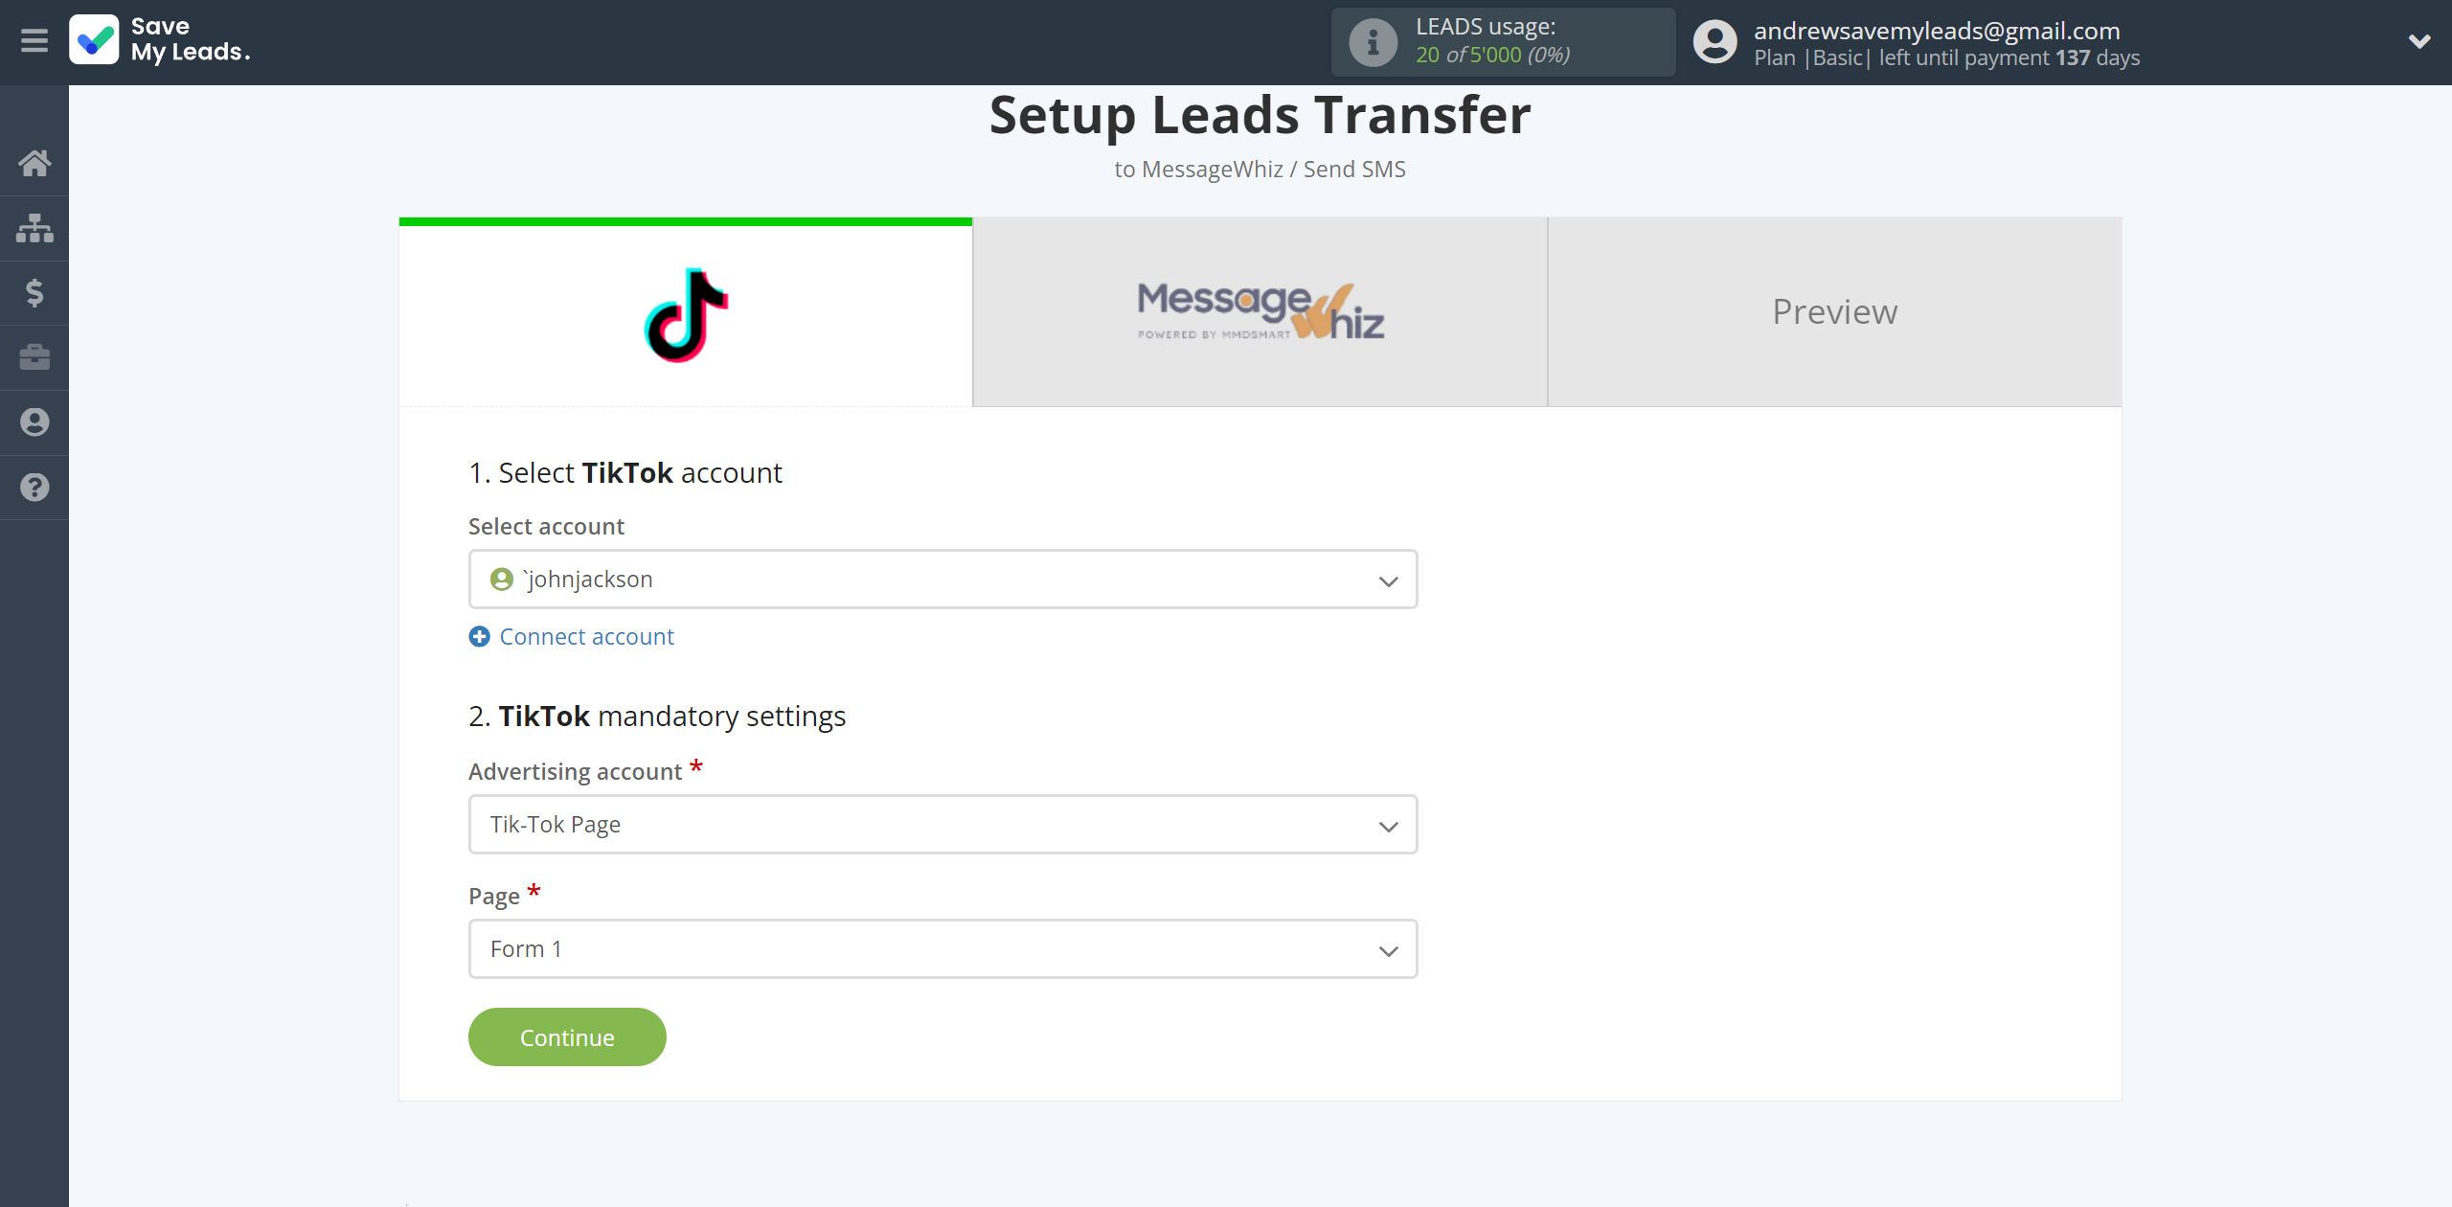
Task: Click the Continue green button
Action: click(568, 1036)
